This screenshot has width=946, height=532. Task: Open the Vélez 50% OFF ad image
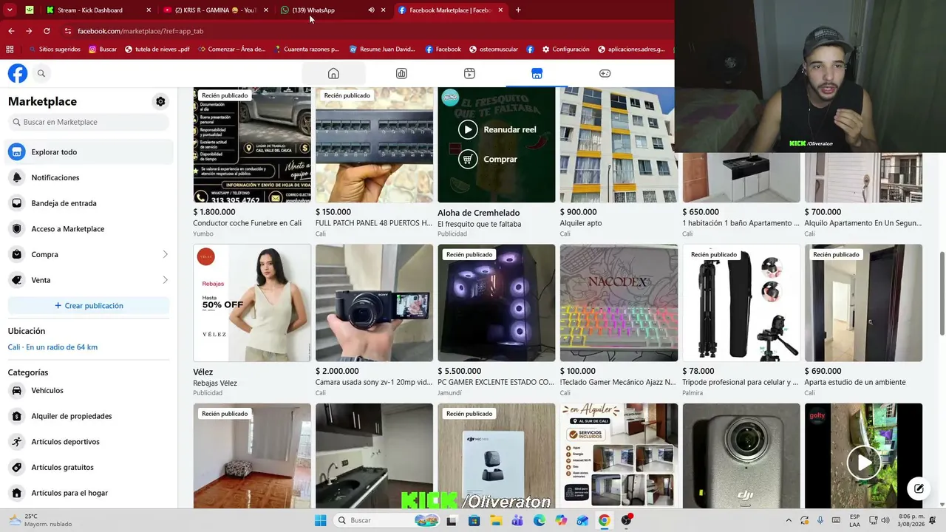[252, 303]
